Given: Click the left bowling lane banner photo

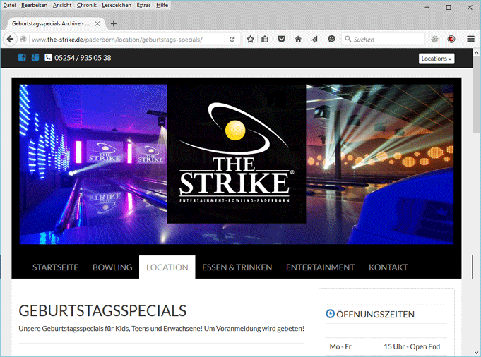Looking at the screenshot, I should click(93, 164).
